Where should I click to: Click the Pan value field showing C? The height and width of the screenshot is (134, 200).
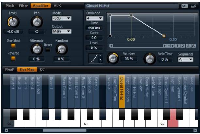[x=37, y=31]
